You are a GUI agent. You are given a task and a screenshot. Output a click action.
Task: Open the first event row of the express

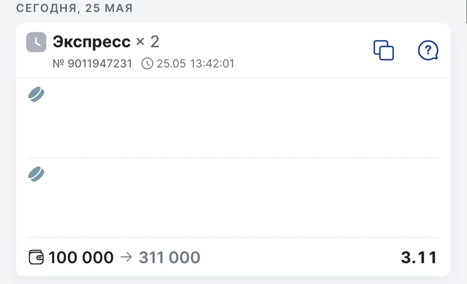point(233,118)
